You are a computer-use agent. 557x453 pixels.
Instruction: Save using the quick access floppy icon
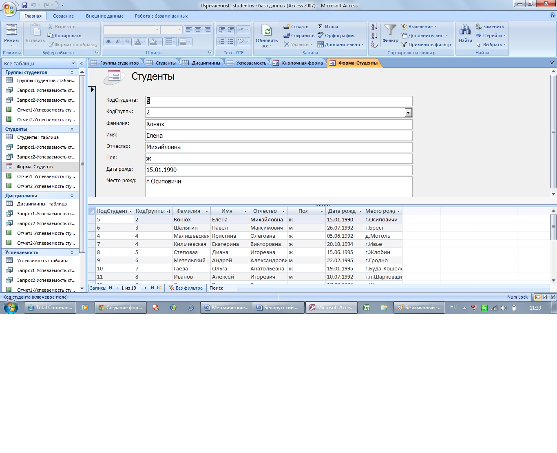(x=24, y=5)
